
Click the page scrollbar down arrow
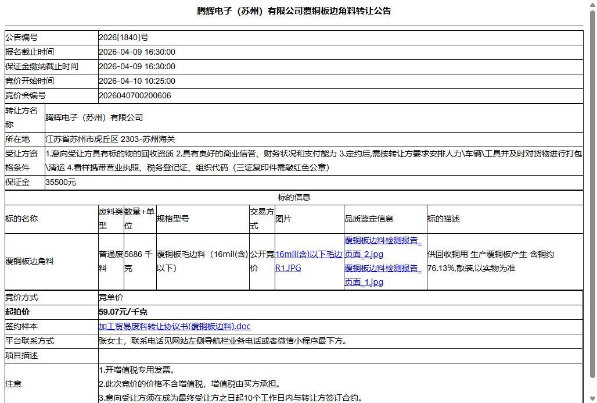(592, 398)
